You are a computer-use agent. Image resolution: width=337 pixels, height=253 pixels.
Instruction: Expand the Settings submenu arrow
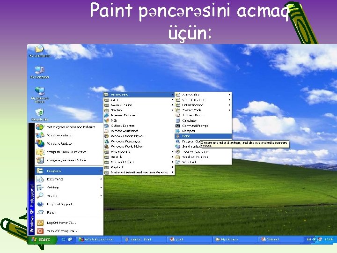click(x=101, y=187)
